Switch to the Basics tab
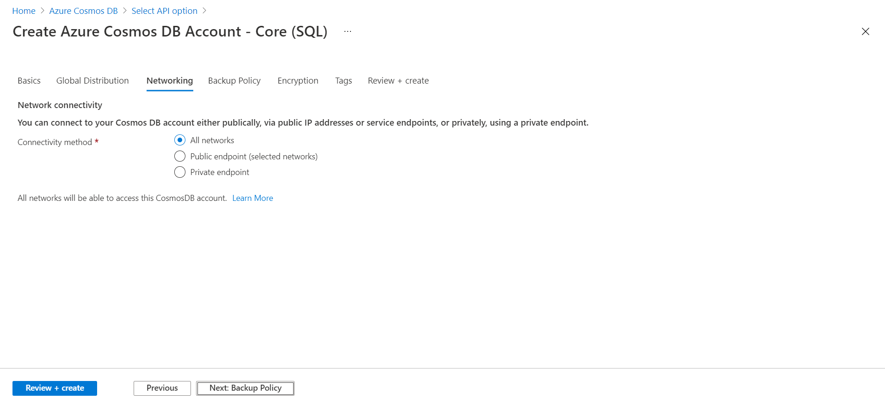Screen dimensions: 885x411 tap(29, 81)
